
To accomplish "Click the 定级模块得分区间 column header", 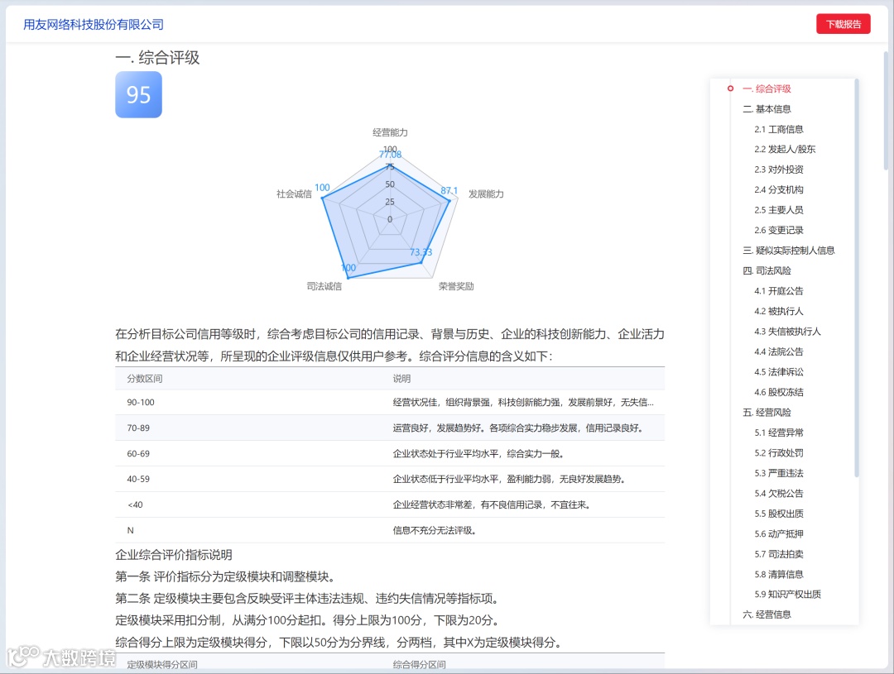I will (162, 664).
